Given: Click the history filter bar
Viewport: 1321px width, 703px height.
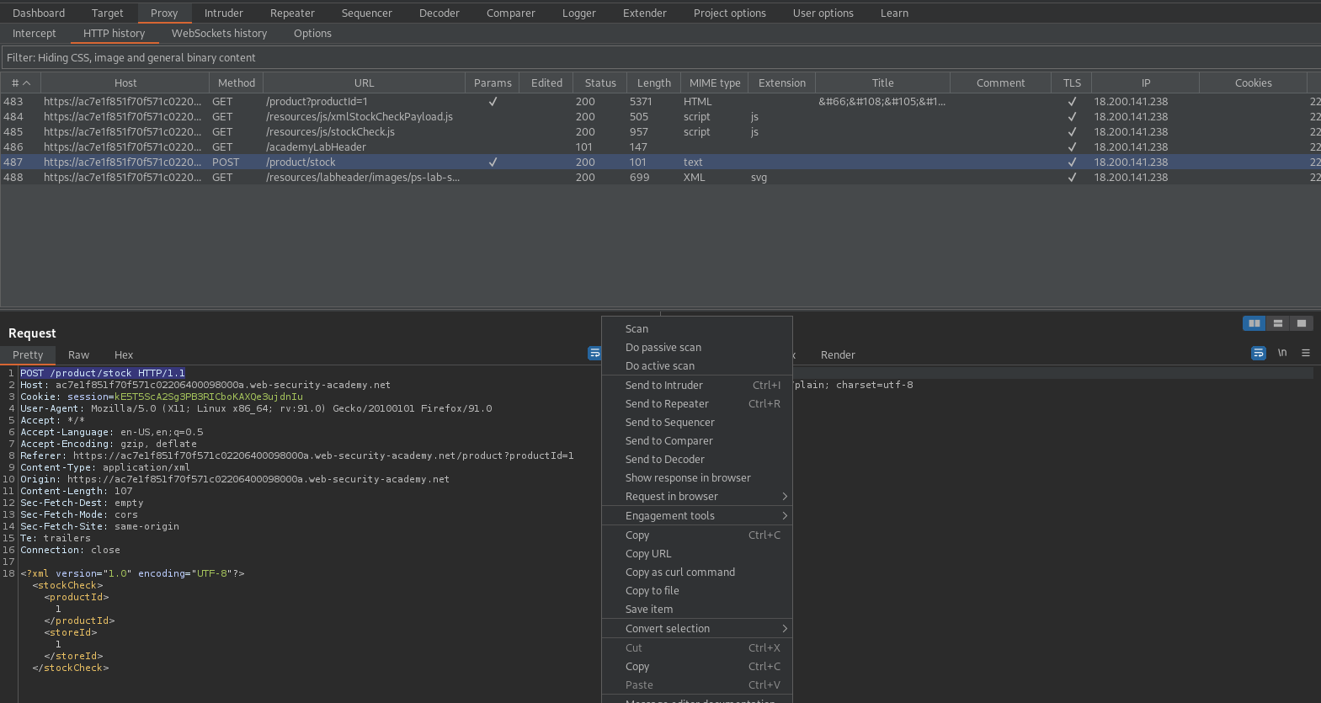Looking at the screenshot, I should point(660,57).
